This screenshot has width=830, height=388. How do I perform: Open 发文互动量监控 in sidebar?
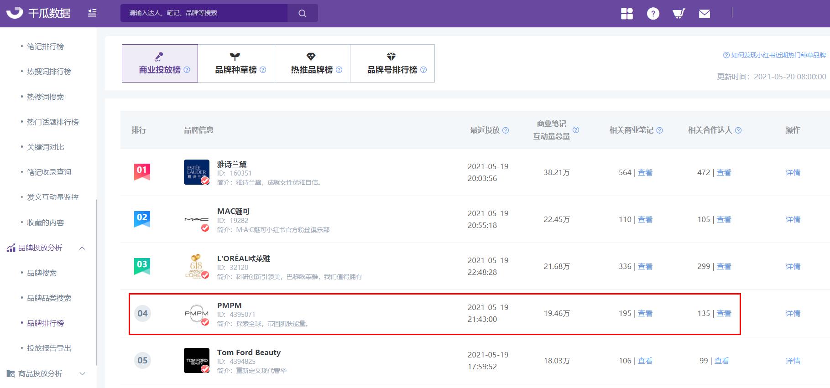[x=52, y=197]
